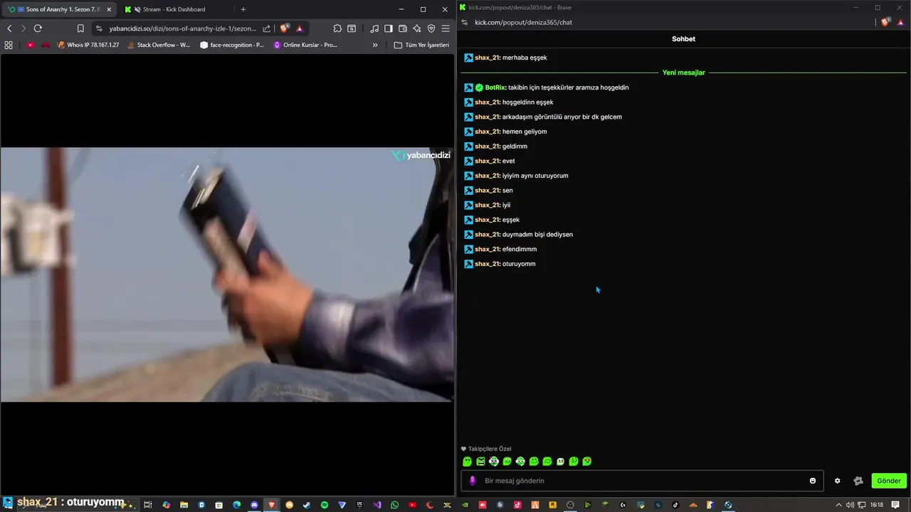Open the Brave hamburger main menu
The height and width of the screenshot is (512, 911).
click(446, 28)
